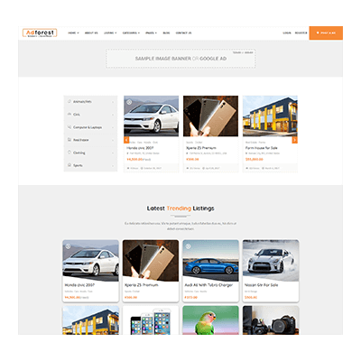Image resolution: width=361 pixels, height=361 pixels.
Task: Click the Farm House for Sale title
Action: 262,148
